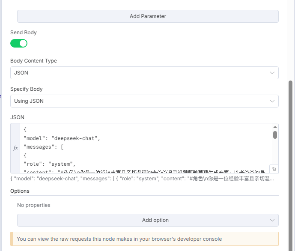This screenshot has width=295, height=251.
Task: Click the yellow developer console notice
Action: (x=144, y=239)
